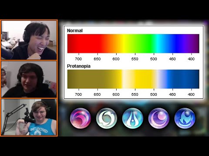Click the 500 label under Protanopia spectrum
The image size is (209, 156).
(154, 94)
